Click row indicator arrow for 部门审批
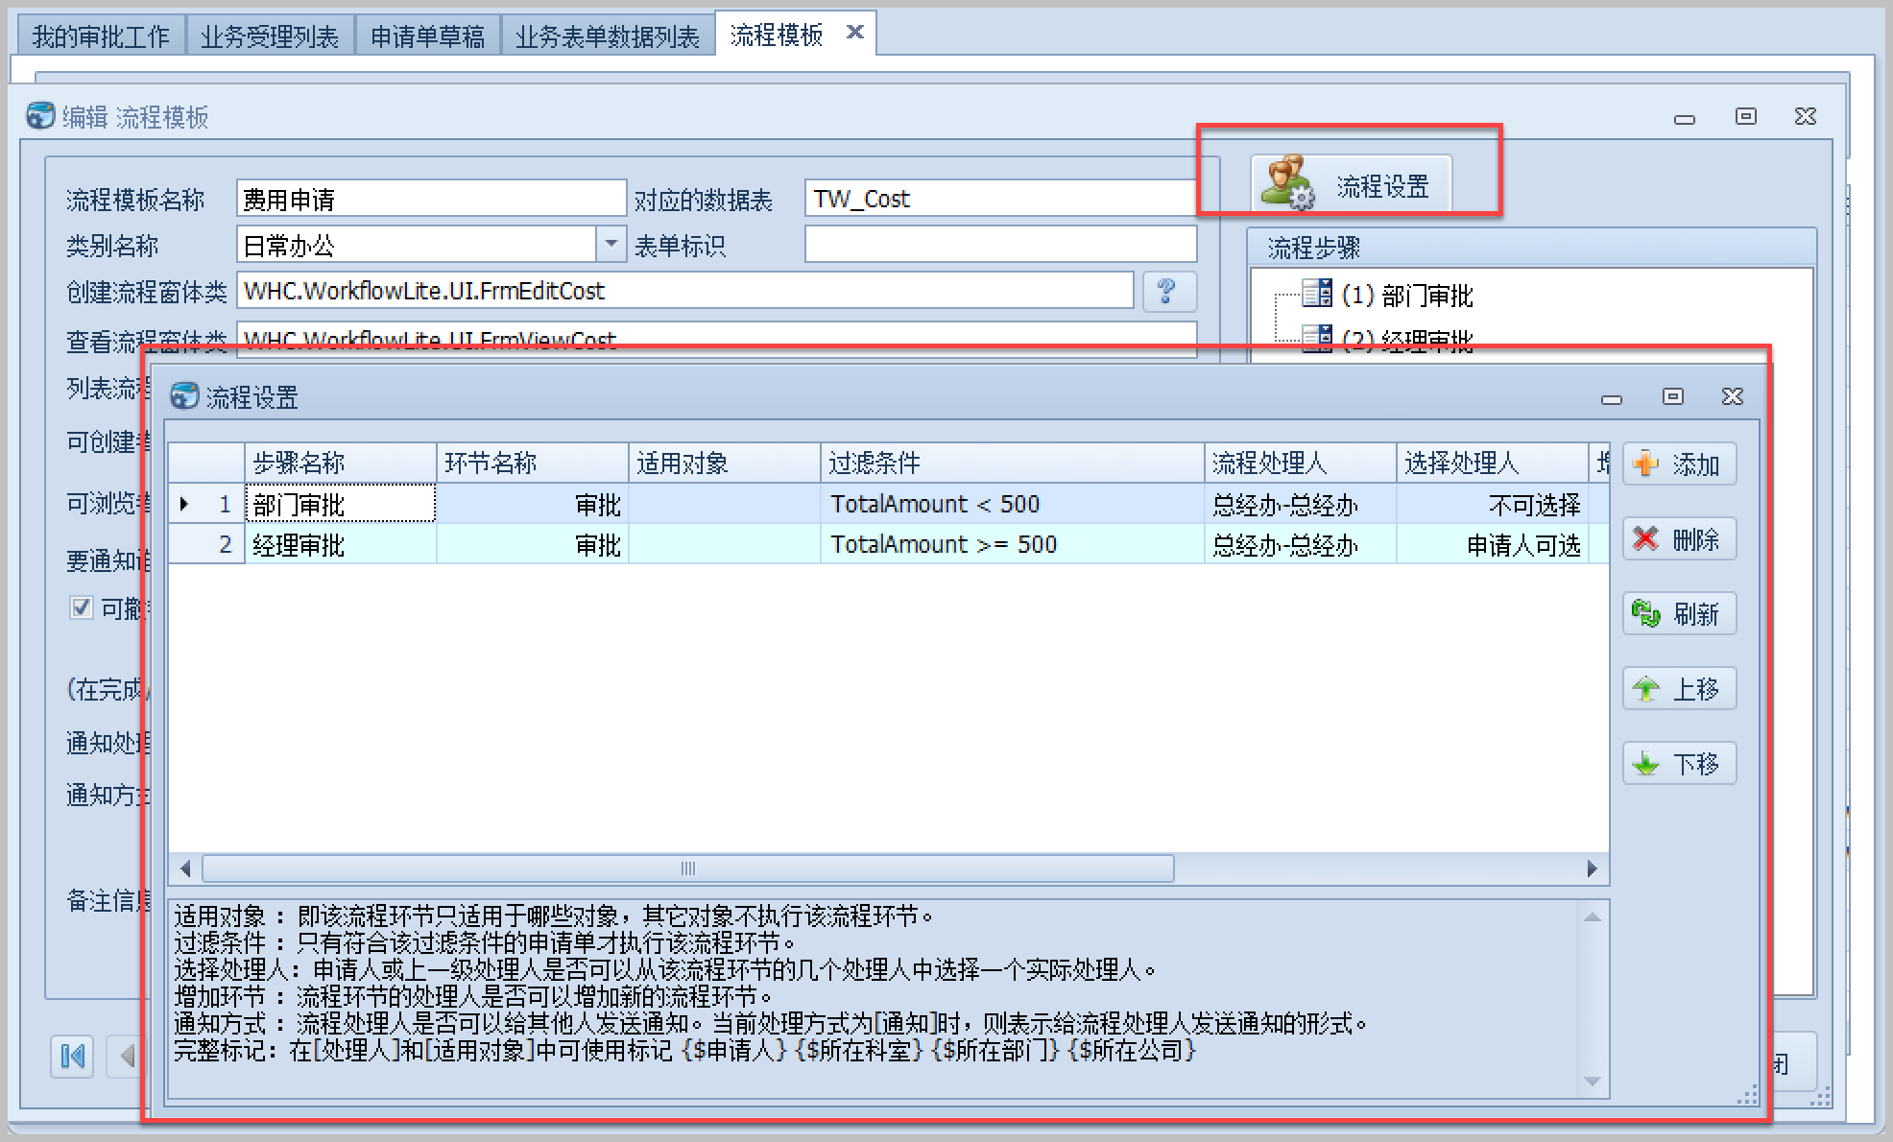1893x1142 pixels. click(x=185, y=504)
